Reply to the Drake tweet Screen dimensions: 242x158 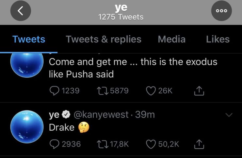pyautogui.click(x=55, y=144)
